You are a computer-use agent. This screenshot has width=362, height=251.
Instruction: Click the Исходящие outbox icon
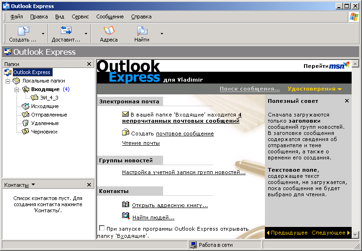pyautogui.click(x=25, y=106)
